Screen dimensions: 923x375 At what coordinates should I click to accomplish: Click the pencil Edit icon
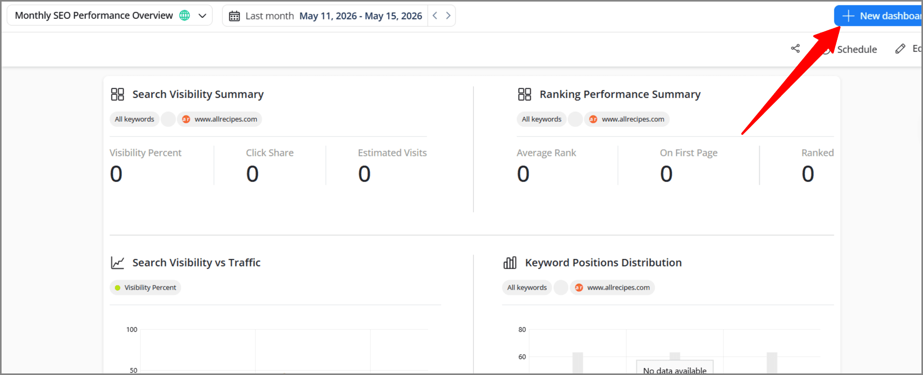[x=900, y=49]
